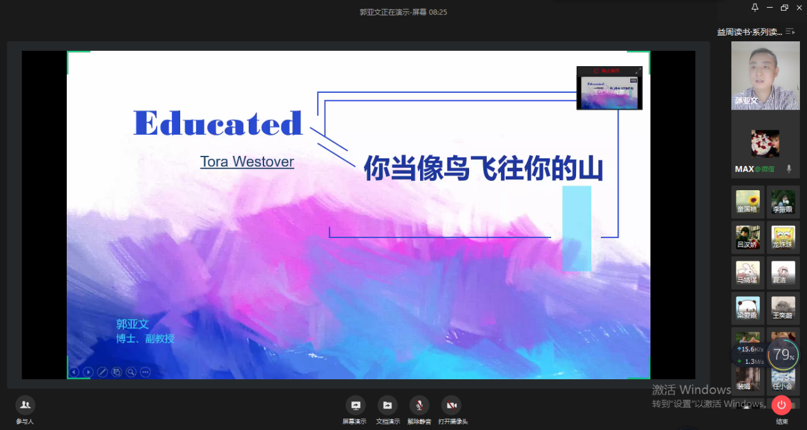Click 龙珠珠 participant avatar
The image size is (807, 430).
[783, 237]
